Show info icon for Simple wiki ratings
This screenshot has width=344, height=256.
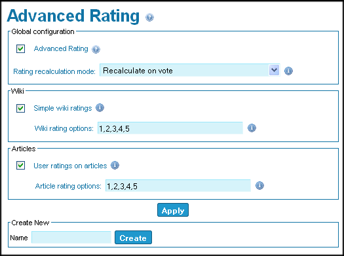[100, 107]
